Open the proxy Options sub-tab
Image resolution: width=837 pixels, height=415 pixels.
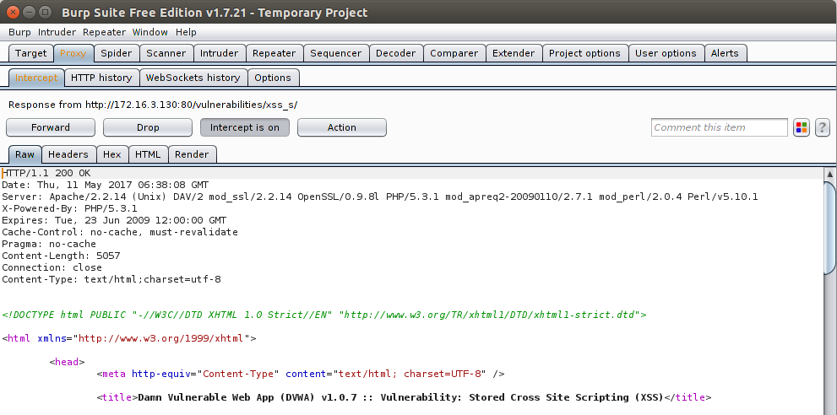273,78
